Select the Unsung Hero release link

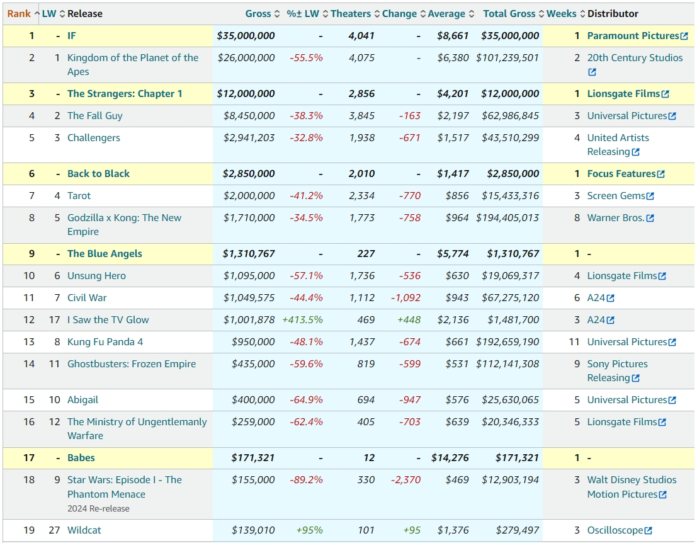(x=97, y=276)
